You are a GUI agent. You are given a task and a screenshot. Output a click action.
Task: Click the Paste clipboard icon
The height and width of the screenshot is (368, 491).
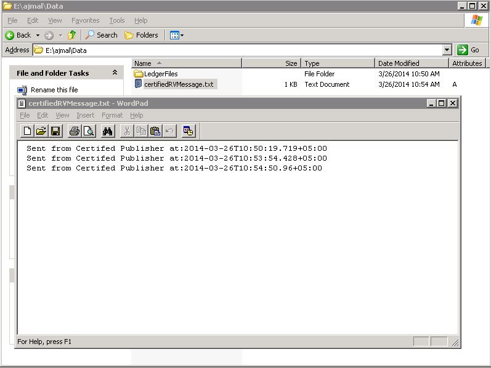tap(155, 131)
